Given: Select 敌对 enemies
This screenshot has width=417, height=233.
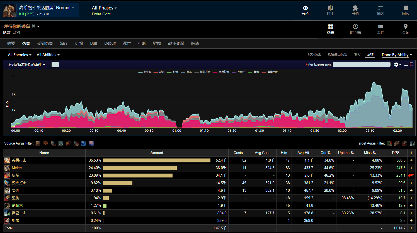Looking at the screenshot, I should point(16,32).
